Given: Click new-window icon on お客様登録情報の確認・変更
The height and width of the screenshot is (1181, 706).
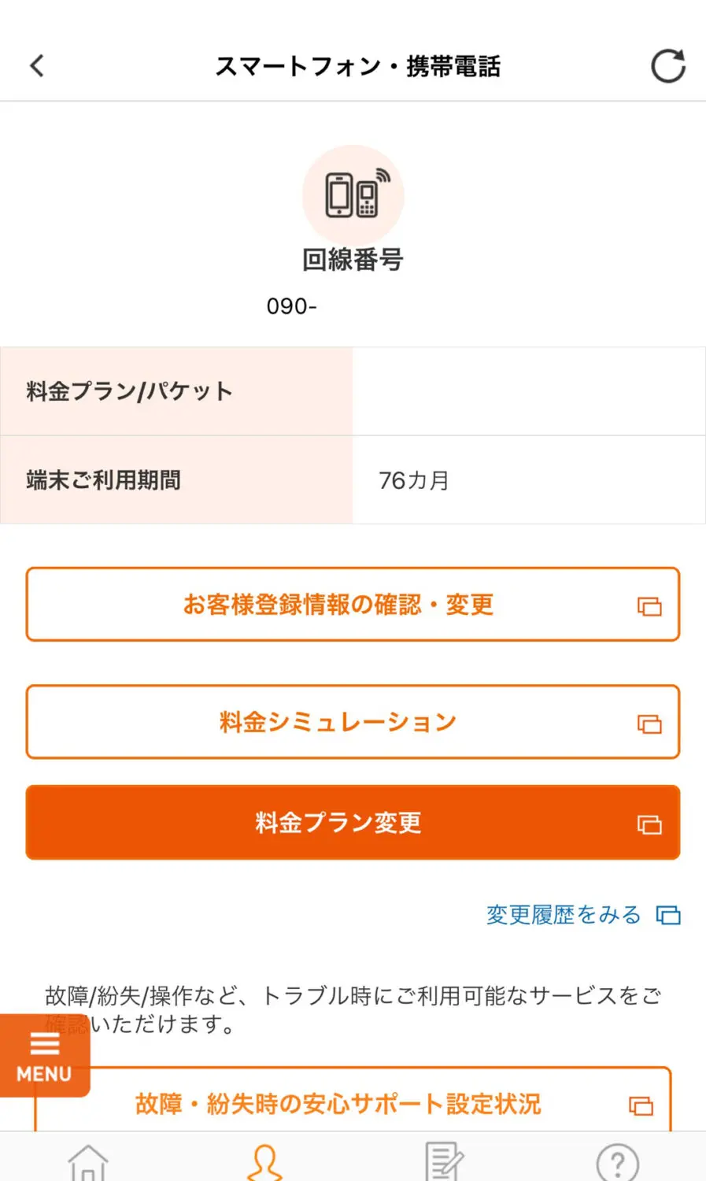Looking at the screenshot, I should [649, 606].
